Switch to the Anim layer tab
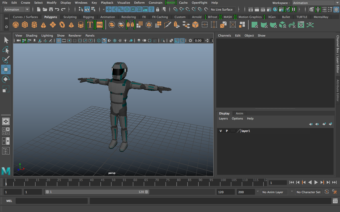This screenshot has height=212, width=340. click(x=240, y=113)
